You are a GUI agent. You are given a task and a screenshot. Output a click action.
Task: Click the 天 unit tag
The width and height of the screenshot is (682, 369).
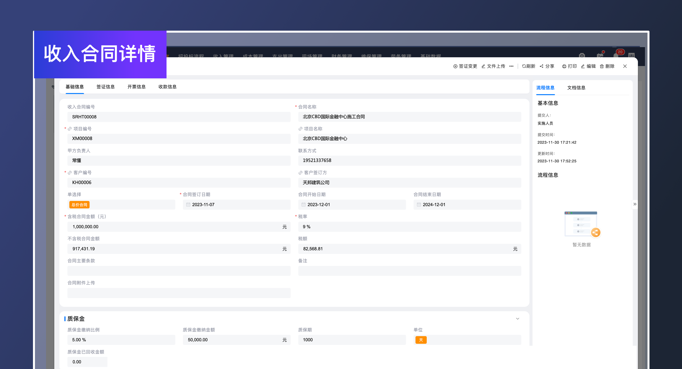point(421,340)
